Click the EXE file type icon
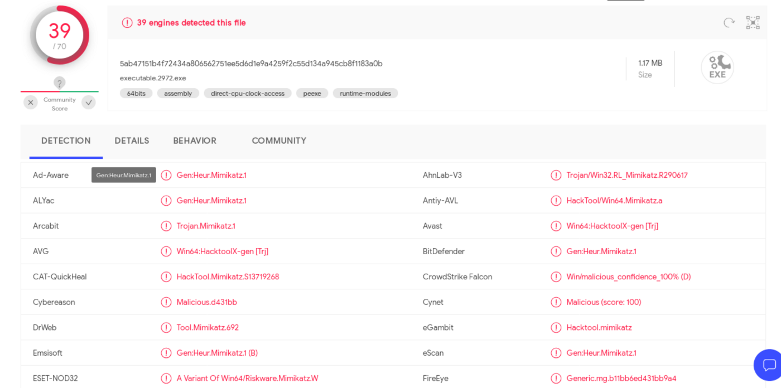The image size is (781, 388). [x=717, y=67]
